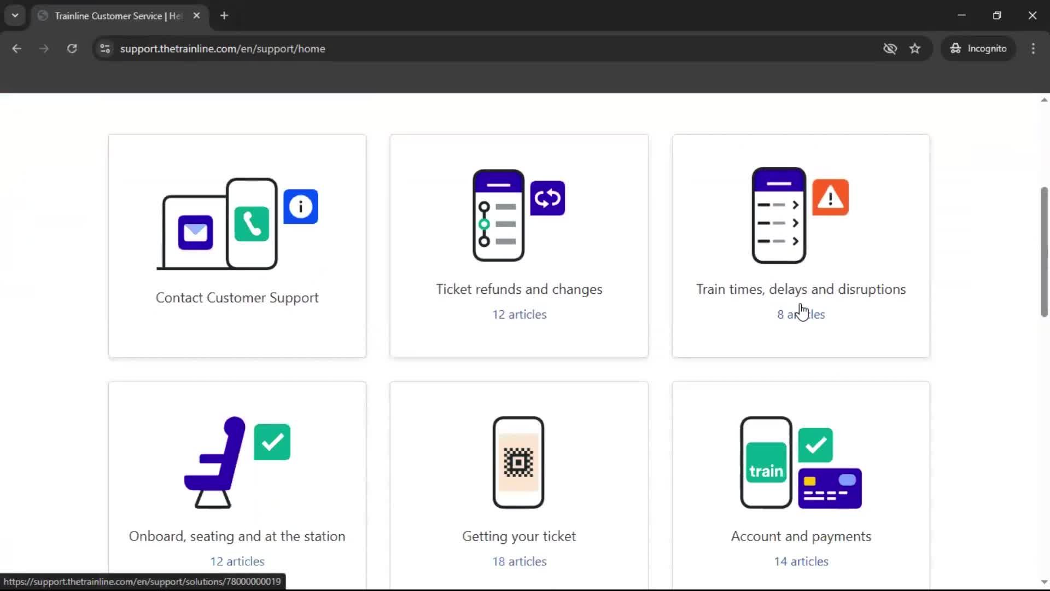The width and height of the screenshot is (1050, 591).
Task: Click inside the address bar
Action: (x=383, y=48)
